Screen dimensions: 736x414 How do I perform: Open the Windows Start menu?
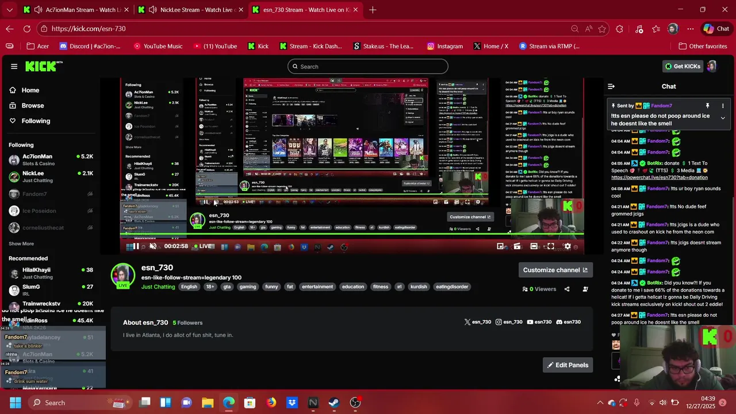15,402
